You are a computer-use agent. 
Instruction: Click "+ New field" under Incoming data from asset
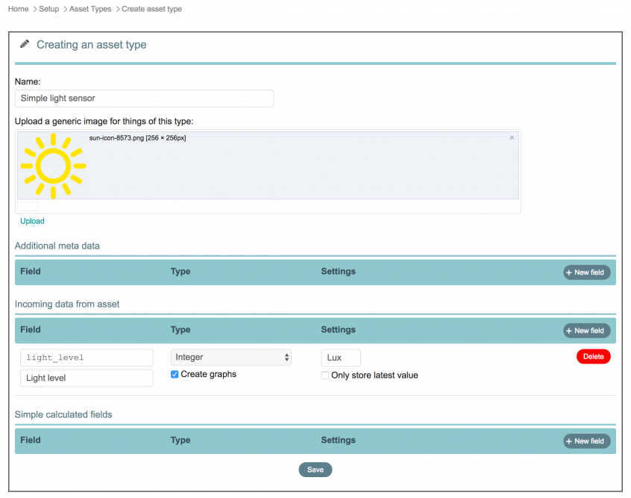[586, 330]
